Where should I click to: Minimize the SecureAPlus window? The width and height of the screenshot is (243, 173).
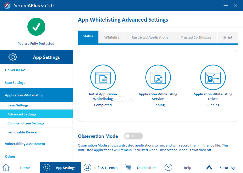click(226, 6)
